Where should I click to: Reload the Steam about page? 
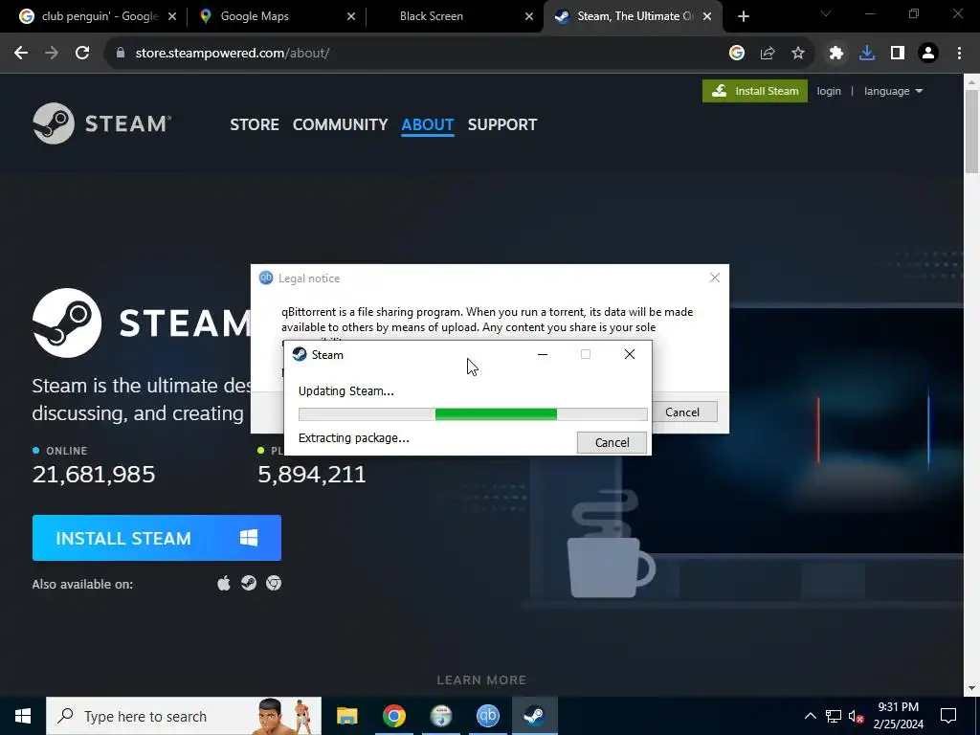tap(82, 54)
